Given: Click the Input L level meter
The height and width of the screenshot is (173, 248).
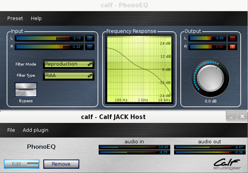Looking at the screenshot, I should click(49, 38).
